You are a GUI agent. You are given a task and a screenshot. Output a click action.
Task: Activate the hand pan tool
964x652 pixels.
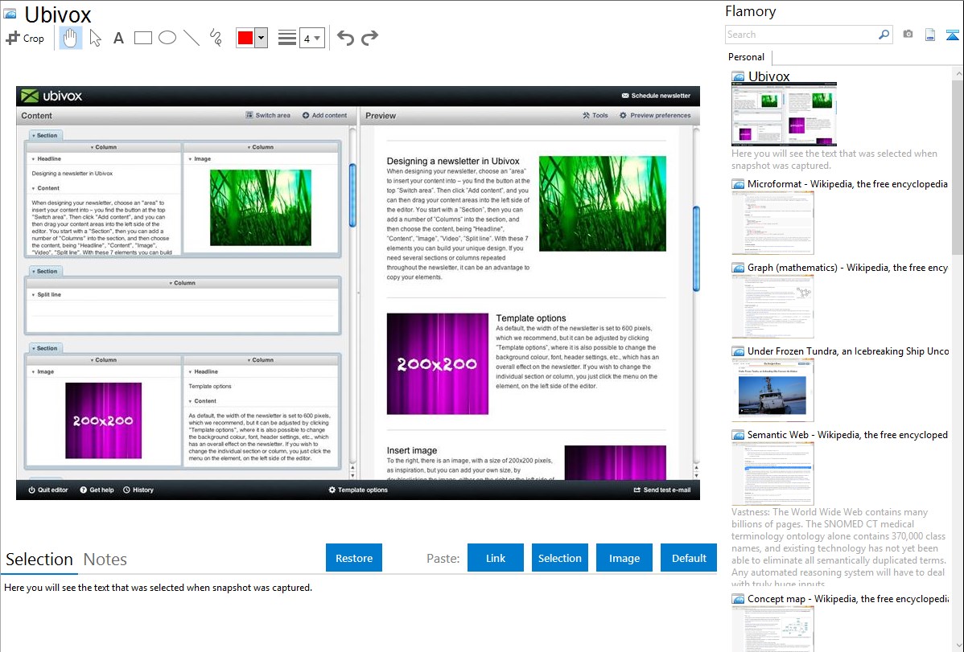coord(71,38)
